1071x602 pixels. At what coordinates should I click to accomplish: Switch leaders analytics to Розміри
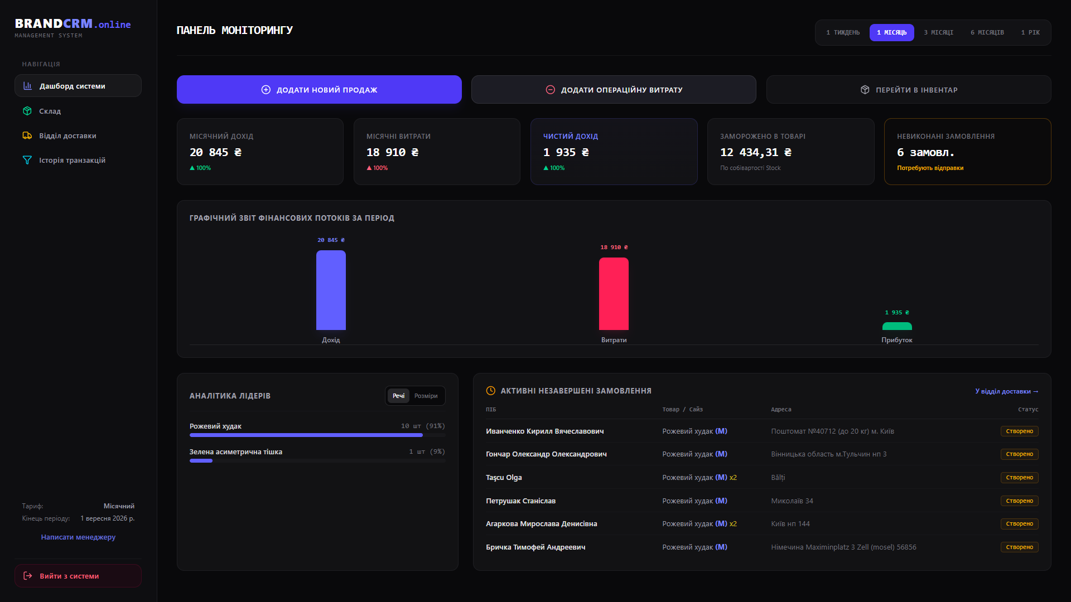click(x=426, y=396)
